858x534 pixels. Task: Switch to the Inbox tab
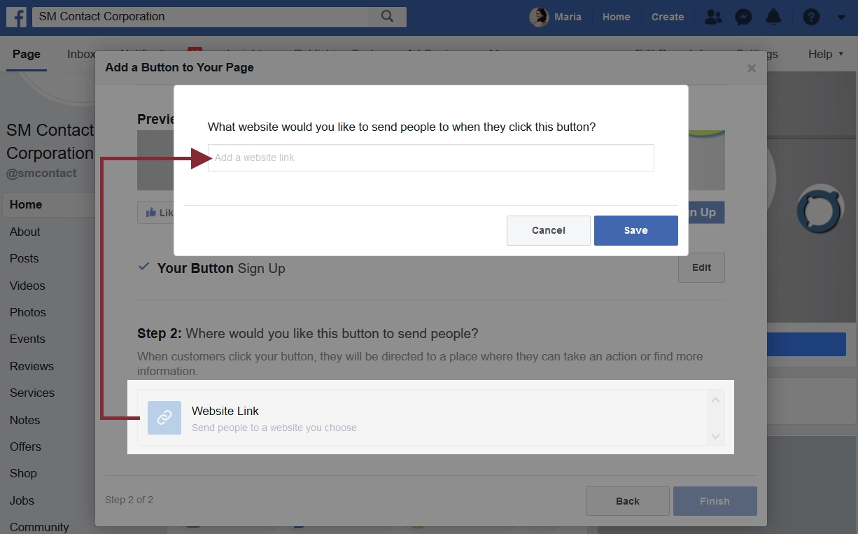81,54
